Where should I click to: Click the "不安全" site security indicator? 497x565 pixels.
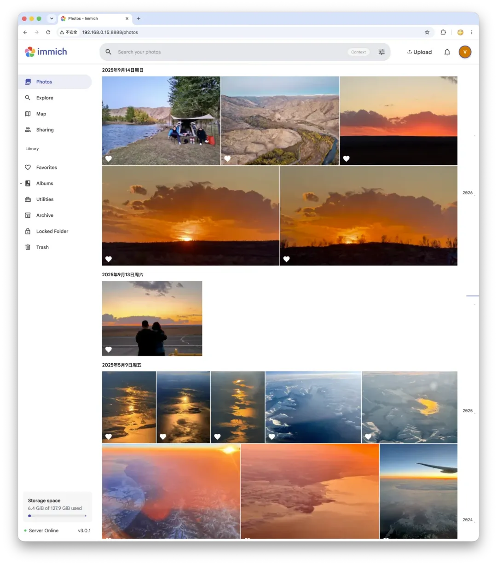pos(68,32)
